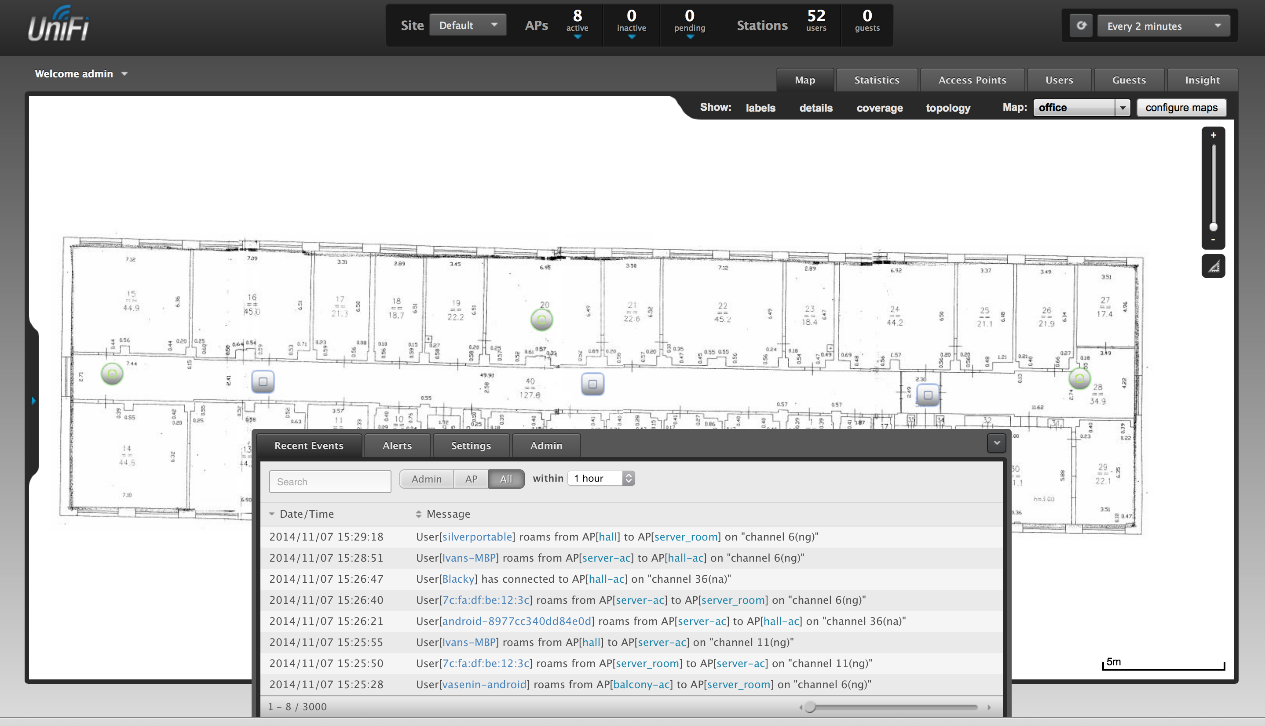Click the zoom in plus icon

(x=1213, y=135)
